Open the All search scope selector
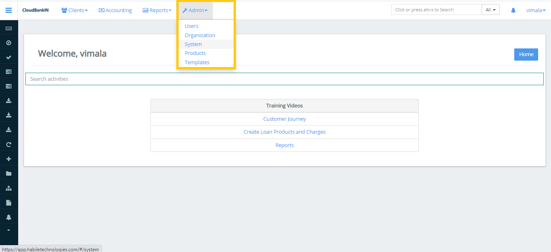 pyautogui.click(x=490, y=9)
